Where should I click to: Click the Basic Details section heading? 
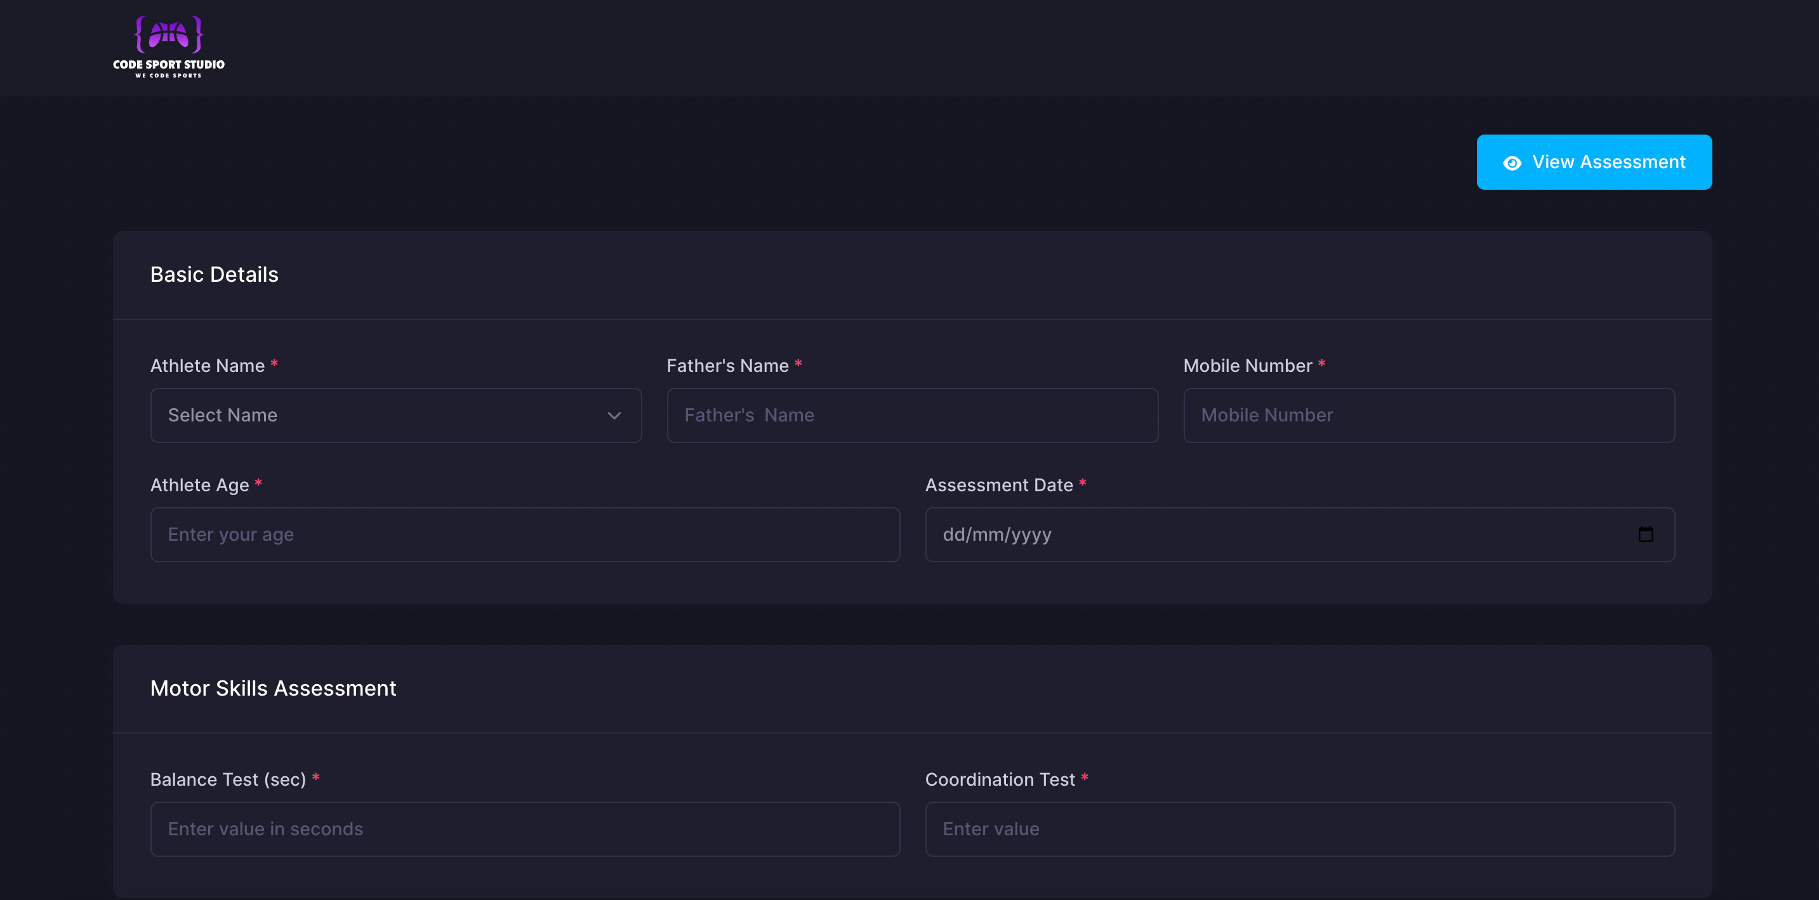214,275
